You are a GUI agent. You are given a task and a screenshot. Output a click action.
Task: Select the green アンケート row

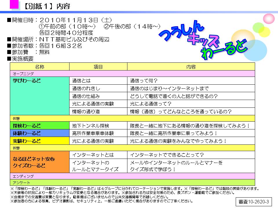click(x=132, y=183)
